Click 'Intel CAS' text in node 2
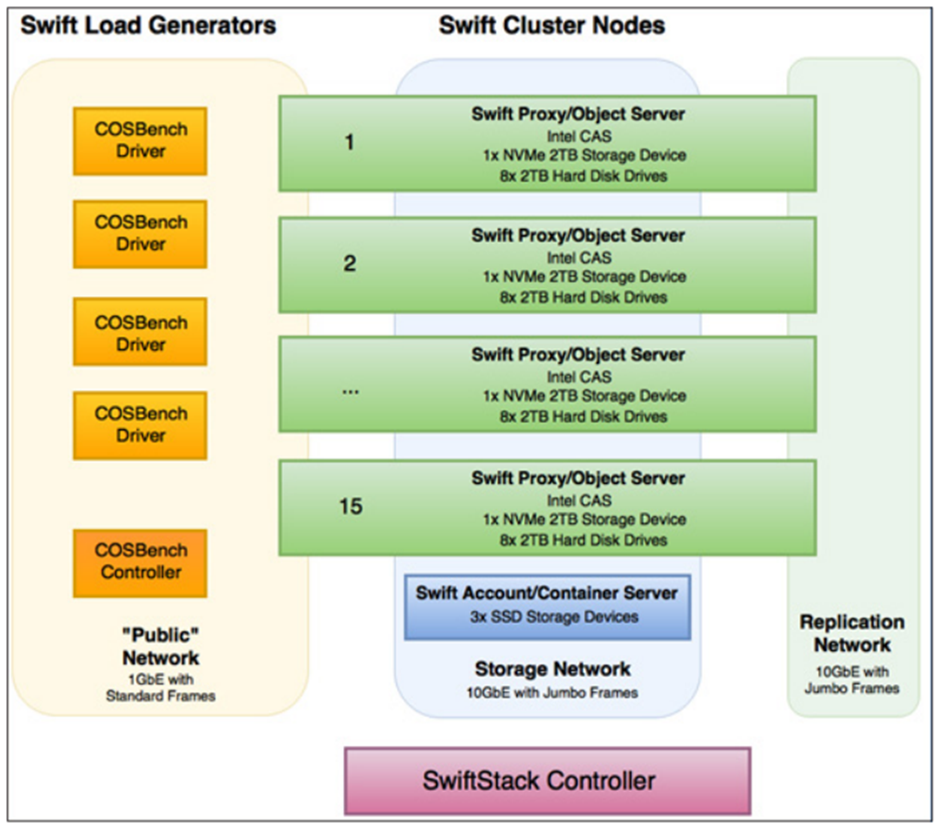The height and width of the screenshot is (829, 939). (x=579, y=258)
